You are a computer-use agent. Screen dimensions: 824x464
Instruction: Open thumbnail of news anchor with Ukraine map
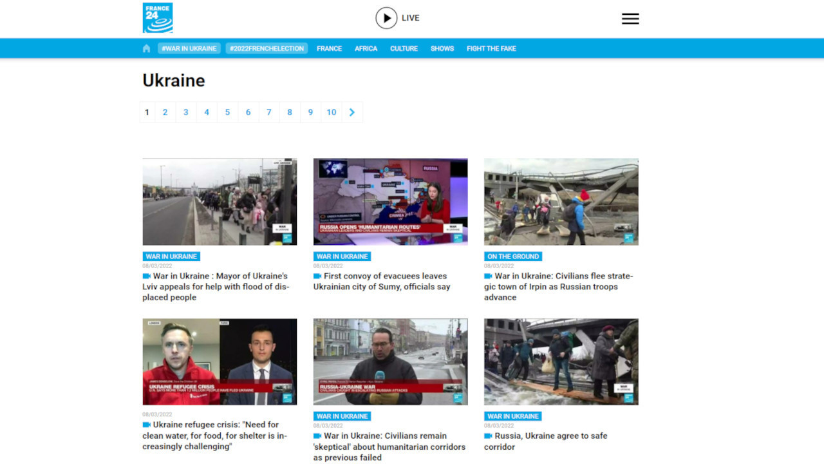click(x=390, y=202)
